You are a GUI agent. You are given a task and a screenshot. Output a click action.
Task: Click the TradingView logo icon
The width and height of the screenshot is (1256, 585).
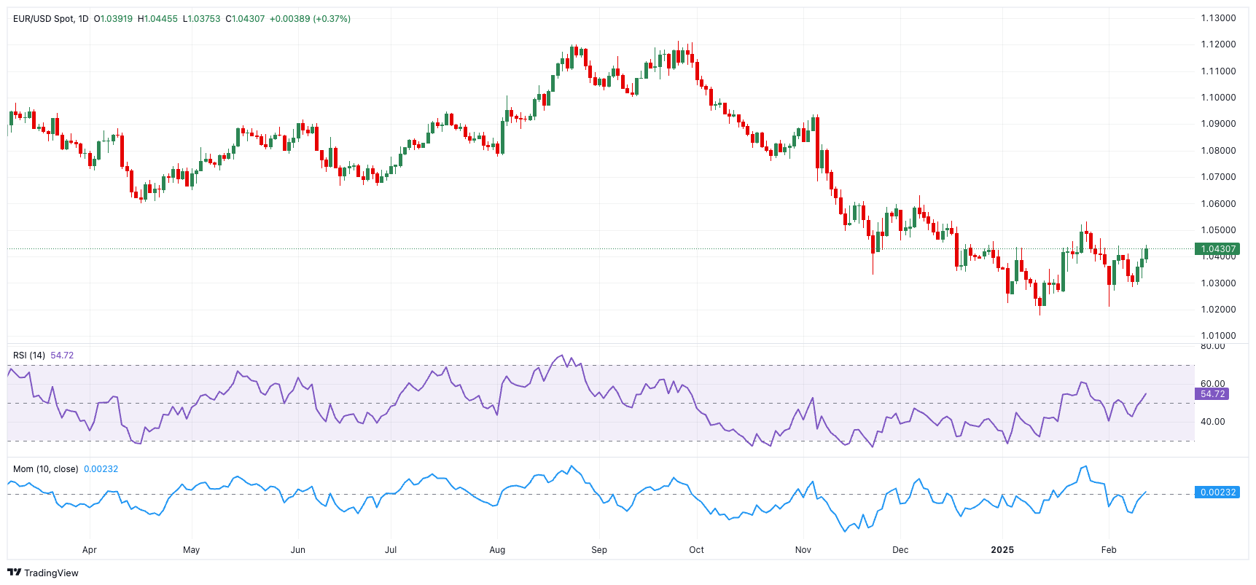(14, 573)
